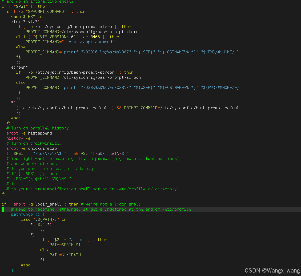Click the line 'if [ -e /etc/sysconfig/bash-prompt-xterm ]; then'
This screenshot has width=301, height=276.
(74, 27)
